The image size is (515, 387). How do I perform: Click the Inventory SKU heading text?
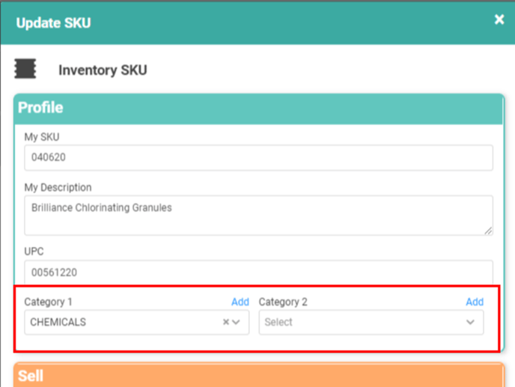coord(103,70)
